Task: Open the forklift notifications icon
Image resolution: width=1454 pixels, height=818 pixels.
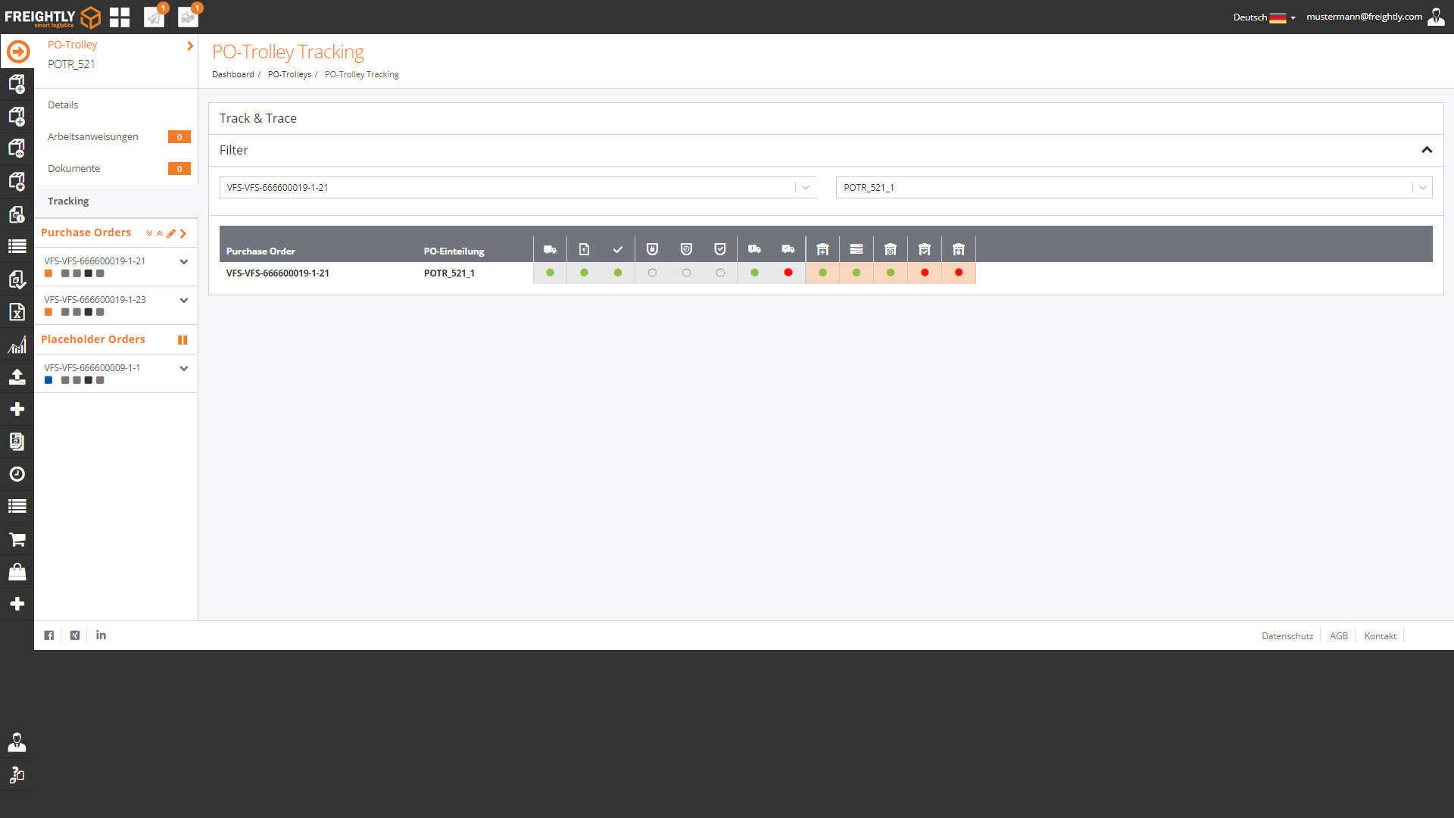Action: pyautogui.click(x=188, y=17)
